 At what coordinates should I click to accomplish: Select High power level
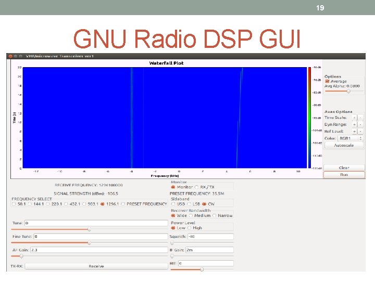[x=189, y=228]
